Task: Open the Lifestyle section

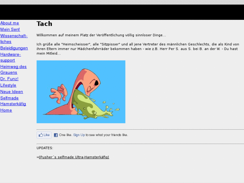Action: [8, 85]
